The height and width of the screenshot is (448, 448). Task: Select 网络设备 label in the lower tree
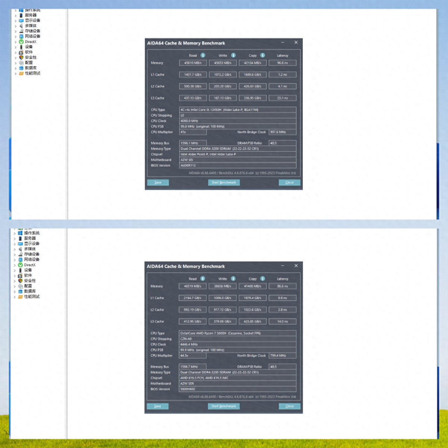tap(32, 259)
